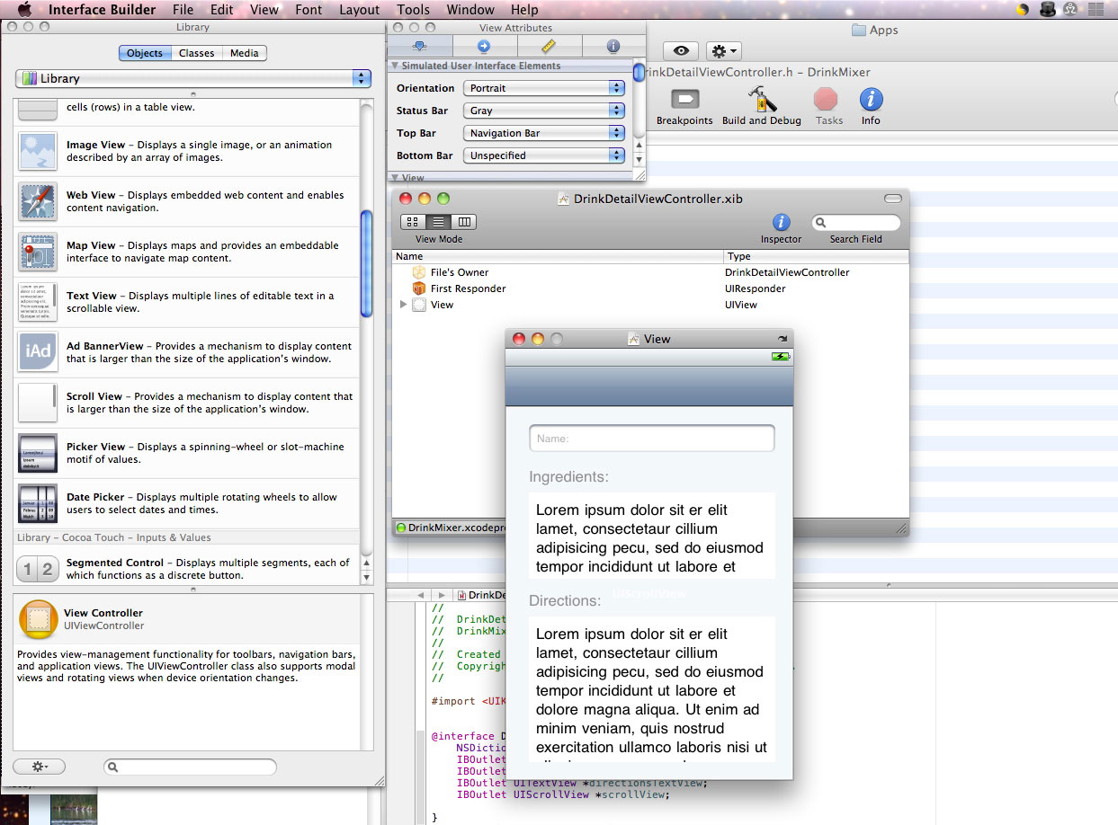Collapse the Simulated User Interface Elements section
The image size is (1118, 825).
tap(394, 66)
